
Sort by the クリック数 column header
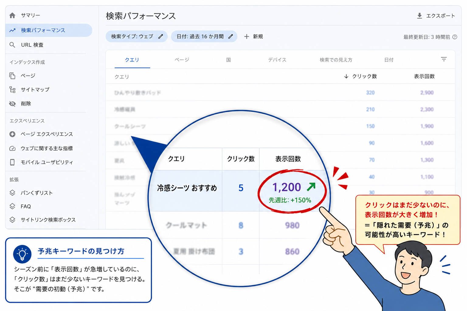(x=364, y=76)
